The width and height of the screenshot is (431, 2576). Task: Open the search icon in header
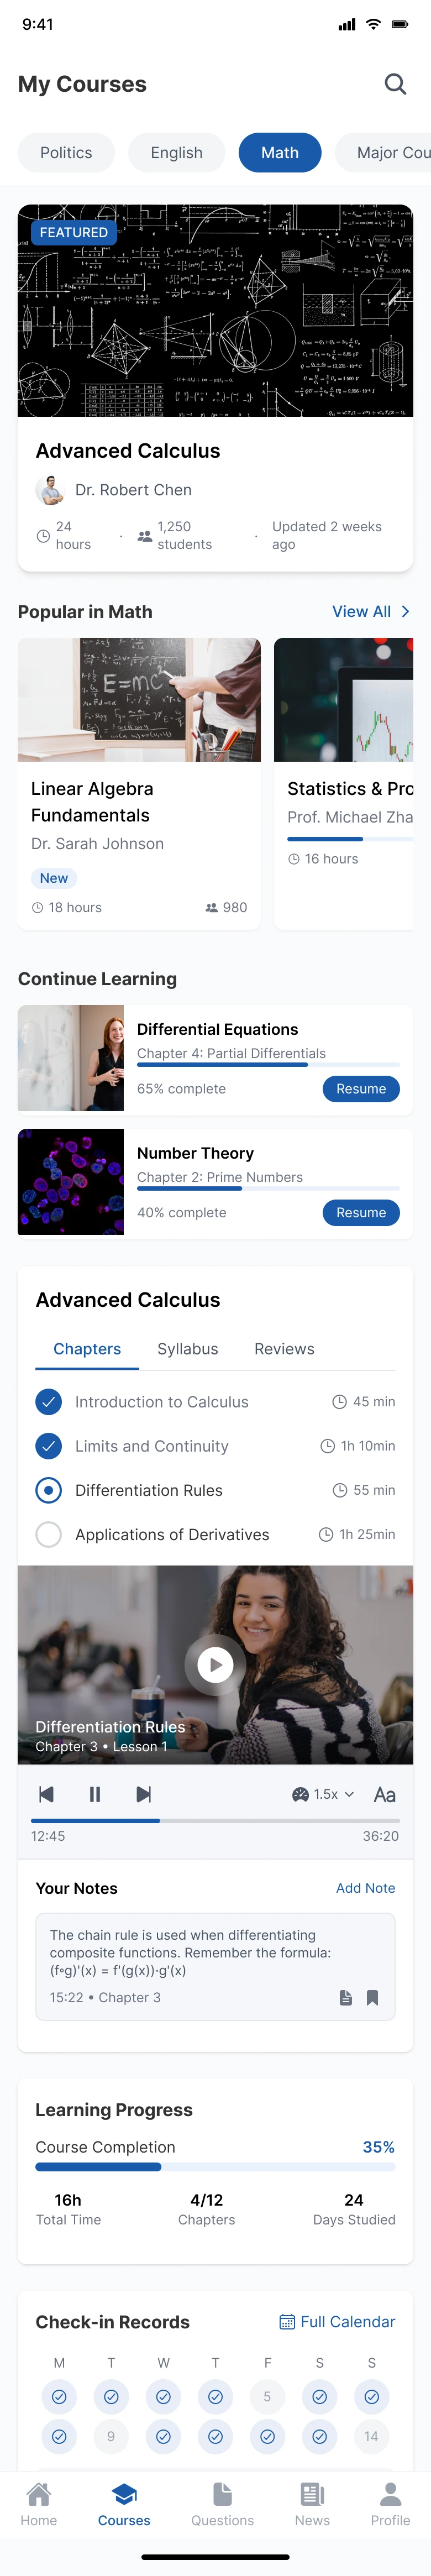(395, 84)
